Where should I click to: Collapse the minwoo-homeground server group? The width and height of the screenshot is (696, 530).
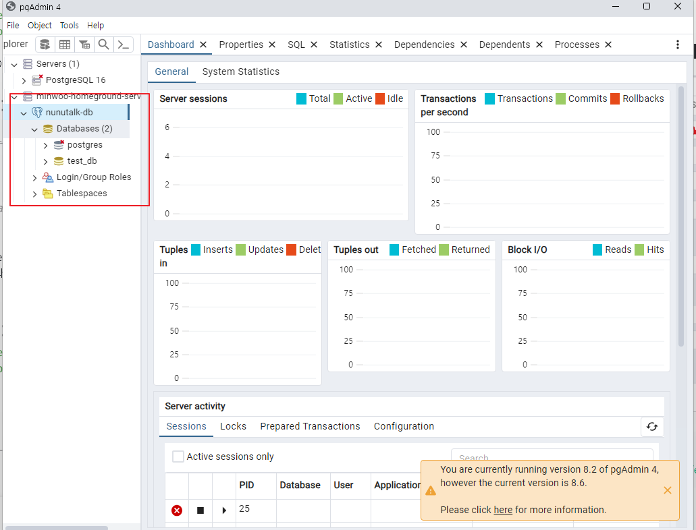pos(14,97)
